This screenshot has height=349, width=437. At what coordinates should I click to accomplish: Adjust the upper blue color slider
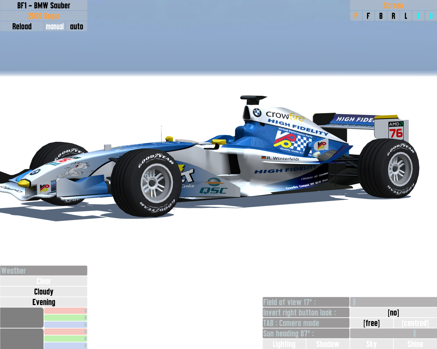click(x=66, y=325)
